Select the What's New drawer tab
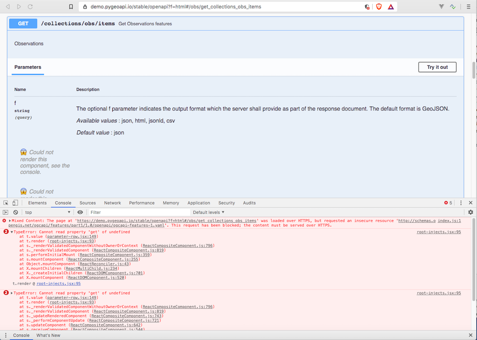Viewport: 477px width, 340px height. click(x=48, y=335)
